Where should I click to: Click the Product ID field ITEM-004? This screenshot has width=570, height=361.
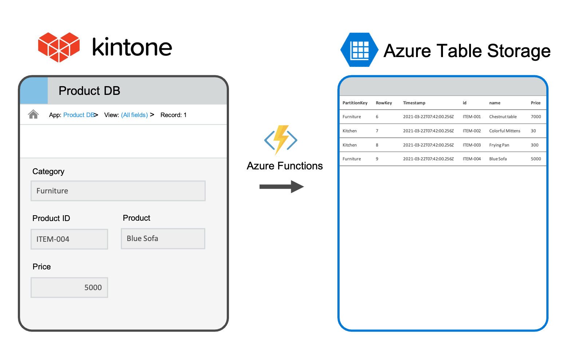(x=69, y=239)
